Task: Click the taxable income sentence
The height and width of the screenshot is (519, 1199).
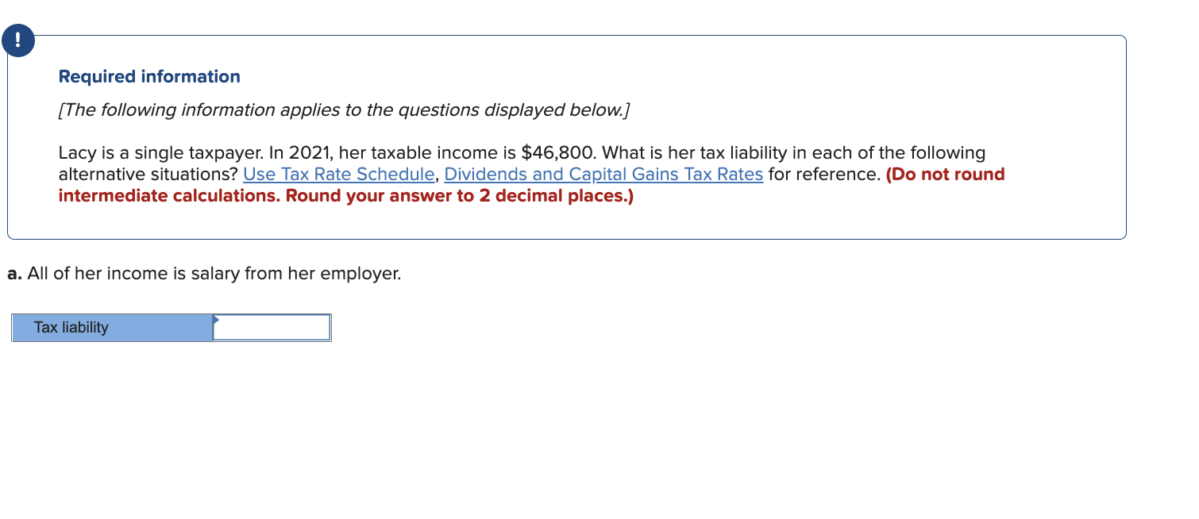Action: [x=521, y=152]
